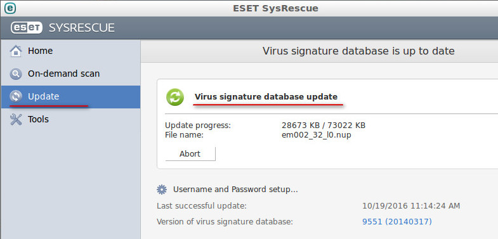Click the last successful update timestamp
The height and width of the screenshot is (239, 498).
point(411,205)
